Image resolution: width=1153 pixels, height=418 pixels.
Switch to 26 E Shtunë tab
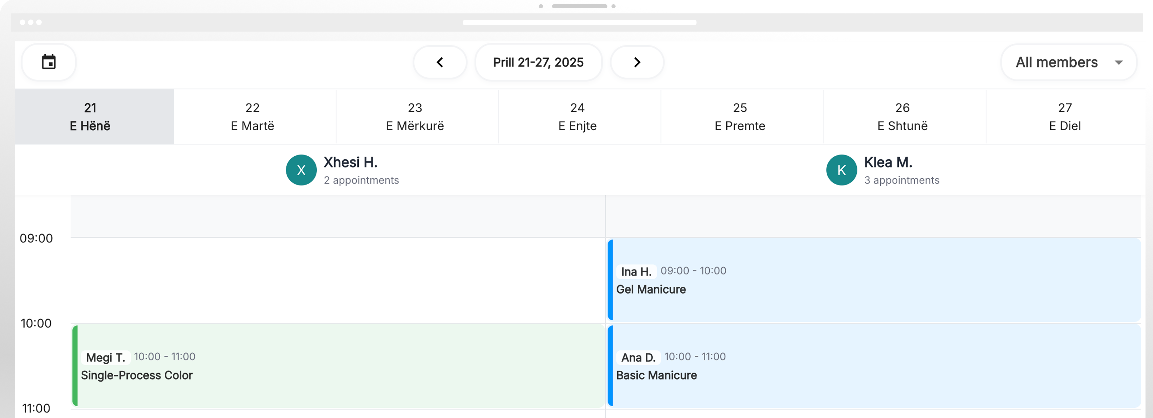(x=902, y=117)
